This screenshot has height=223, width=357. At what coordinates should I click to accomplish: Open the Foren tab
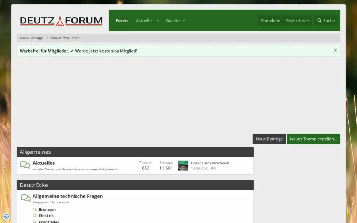122,21
